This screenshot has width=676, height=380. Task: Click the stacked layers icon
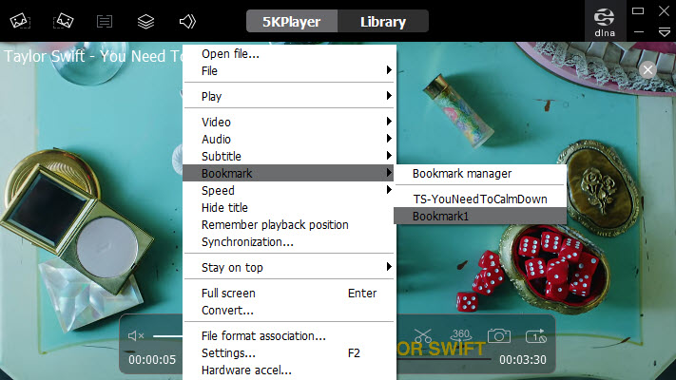coord(145,21)
